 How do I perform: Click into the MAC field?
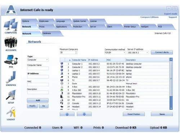click(38, 85)
